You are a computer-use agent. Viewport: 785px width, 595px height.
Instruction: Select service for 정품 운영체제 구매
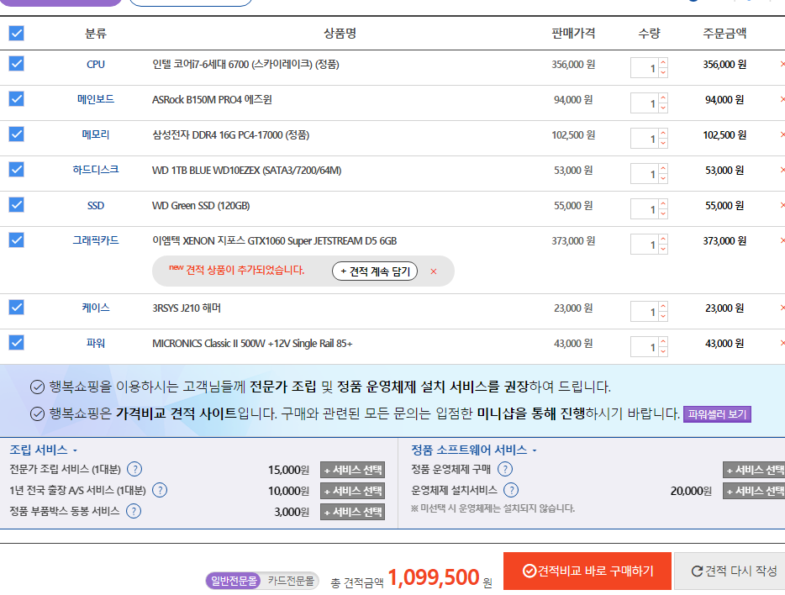click(x=754, y=470)
